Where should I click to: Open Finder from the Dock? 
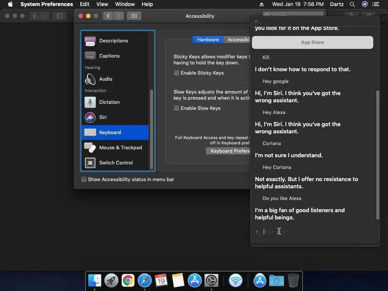pos(95,280)
